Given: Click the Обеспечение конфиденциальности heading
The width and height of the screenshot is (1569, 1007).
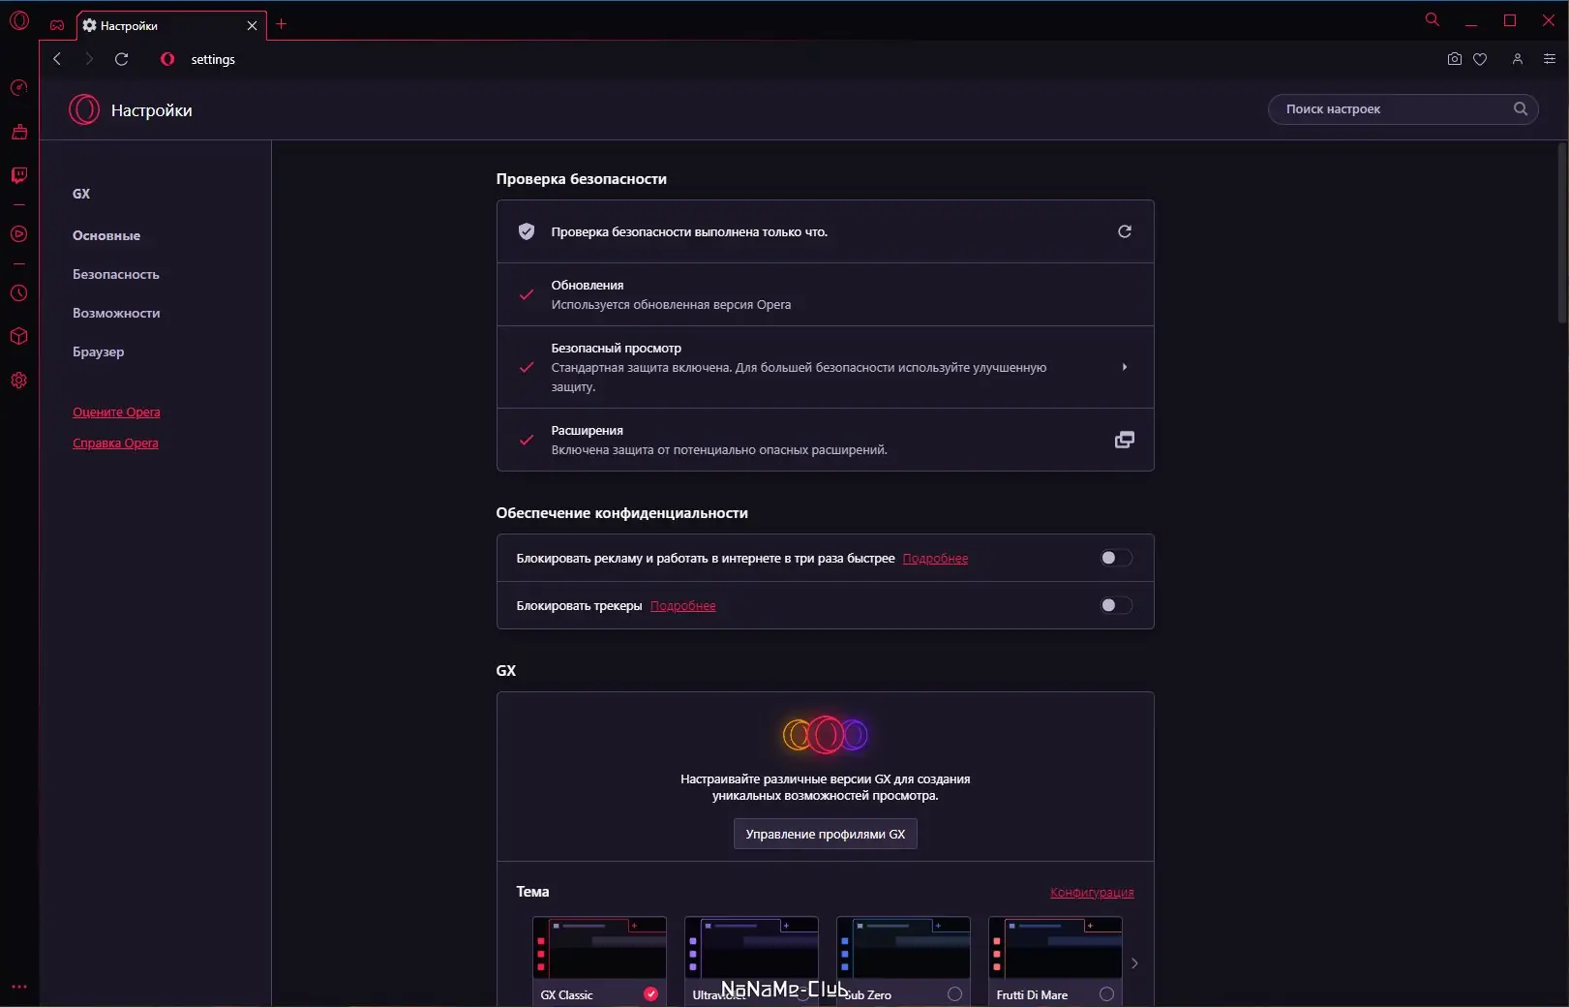Looking at the screenshot, I should pos(622,513).
